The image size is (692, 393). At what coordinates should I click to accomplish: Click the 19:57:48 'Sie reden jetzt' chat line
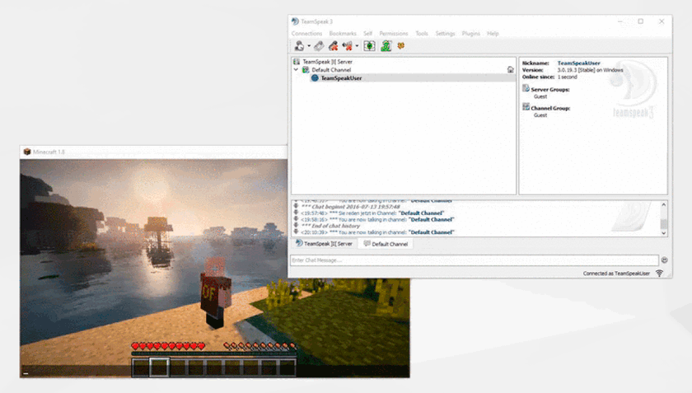[372, 213]
